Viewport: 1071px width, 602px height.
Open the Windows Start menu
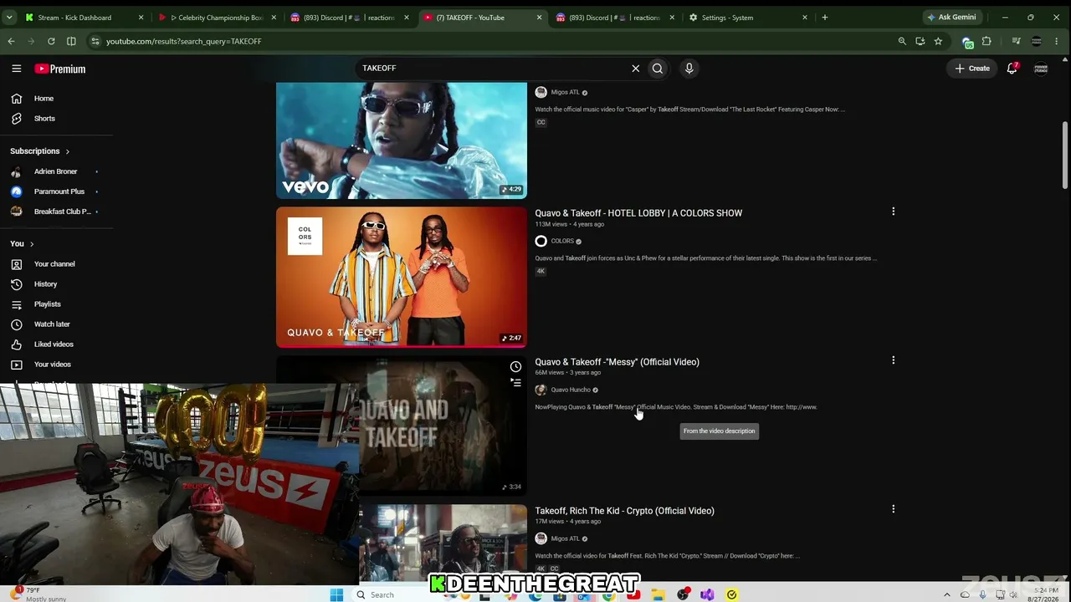click(x=336, y=594)
